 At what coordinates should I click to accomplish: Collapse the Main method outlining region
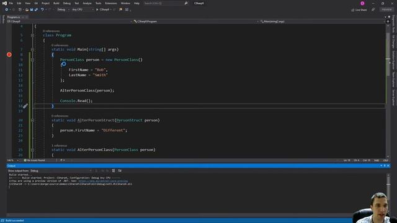click(32, 50)
